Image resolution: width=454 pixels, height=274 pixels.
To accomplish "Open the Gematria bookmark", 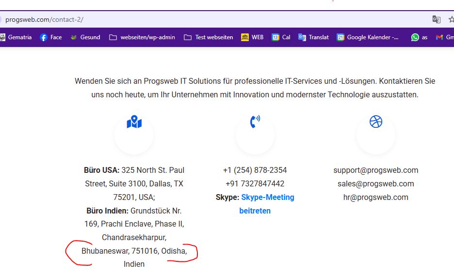I will click(x=16, y=37).
